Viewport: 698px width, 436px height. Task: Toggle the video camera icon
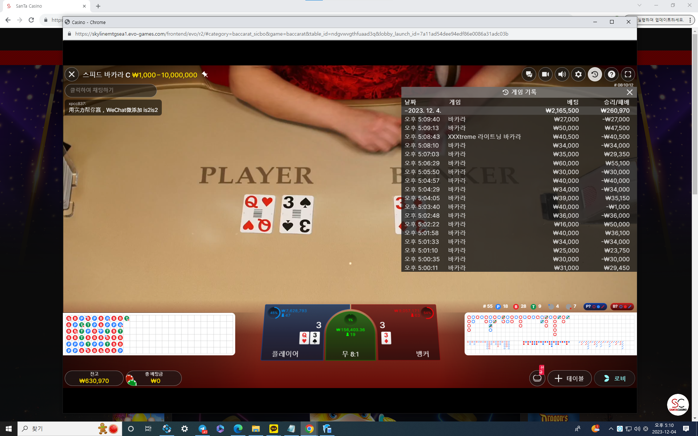[545, 74]
